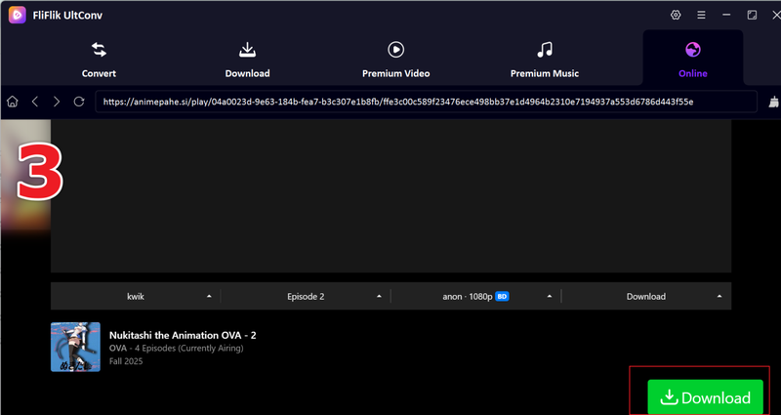Screen dimensions: 781x415
Task: Open the Nukitashi anime cover thumbnail
Action: click(76, 347)
